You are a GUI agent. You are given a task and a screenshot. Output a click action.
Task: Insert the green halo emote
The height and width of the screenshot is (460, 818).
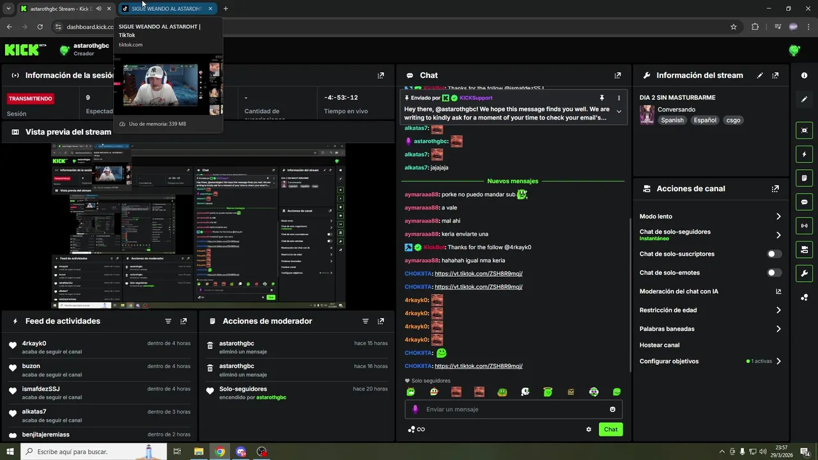(548, 392)
